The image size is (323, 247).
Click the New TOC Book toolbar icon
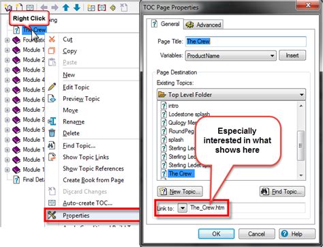pos(8,8)
